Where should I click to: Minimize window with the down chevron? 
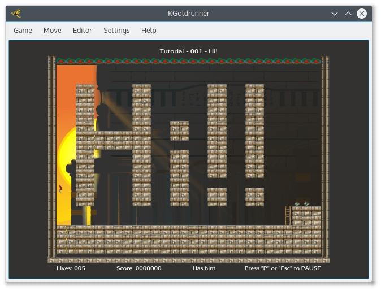pyautogui.click(x=335, y=14)
